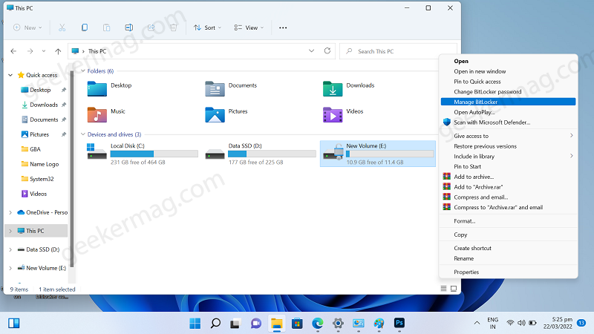594x334 pixels.
Task: Select the Pictures folder icon
Action: point(215,115)
